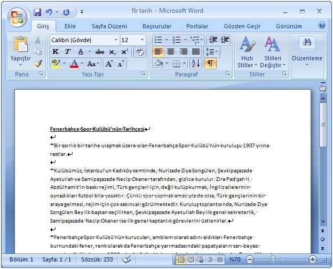The height and width of the screenshot is (269, 333).
Task: Open underline style dropdown arrow
Action: click(x=90, y=52)
